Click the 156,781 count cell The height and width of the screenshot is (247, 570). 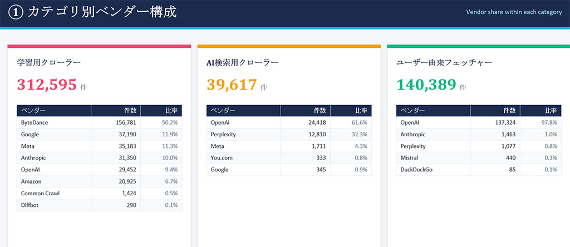click(x=116, y=123)
